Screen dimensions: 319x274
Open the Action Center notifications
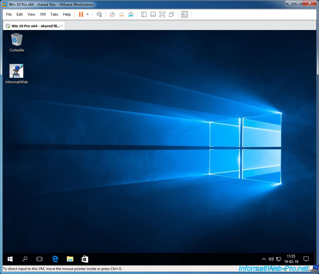(x=306, y=259)
